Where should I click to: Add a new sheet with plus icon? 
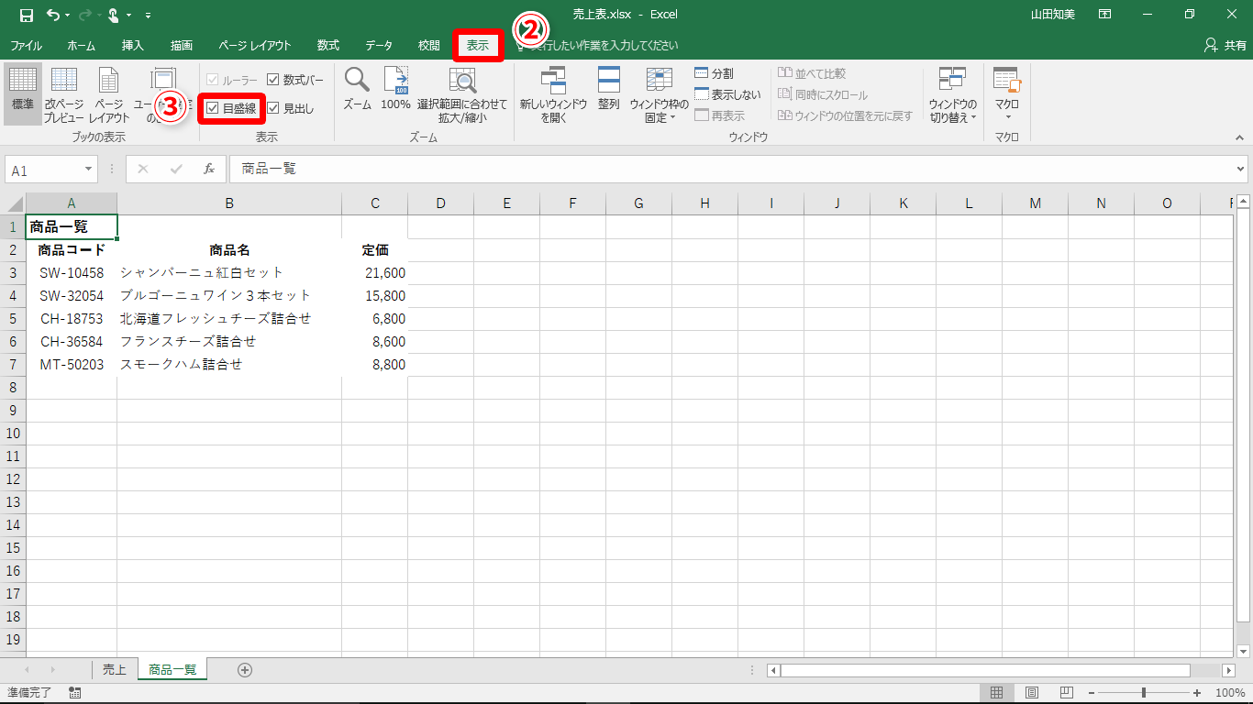point(245,670)
